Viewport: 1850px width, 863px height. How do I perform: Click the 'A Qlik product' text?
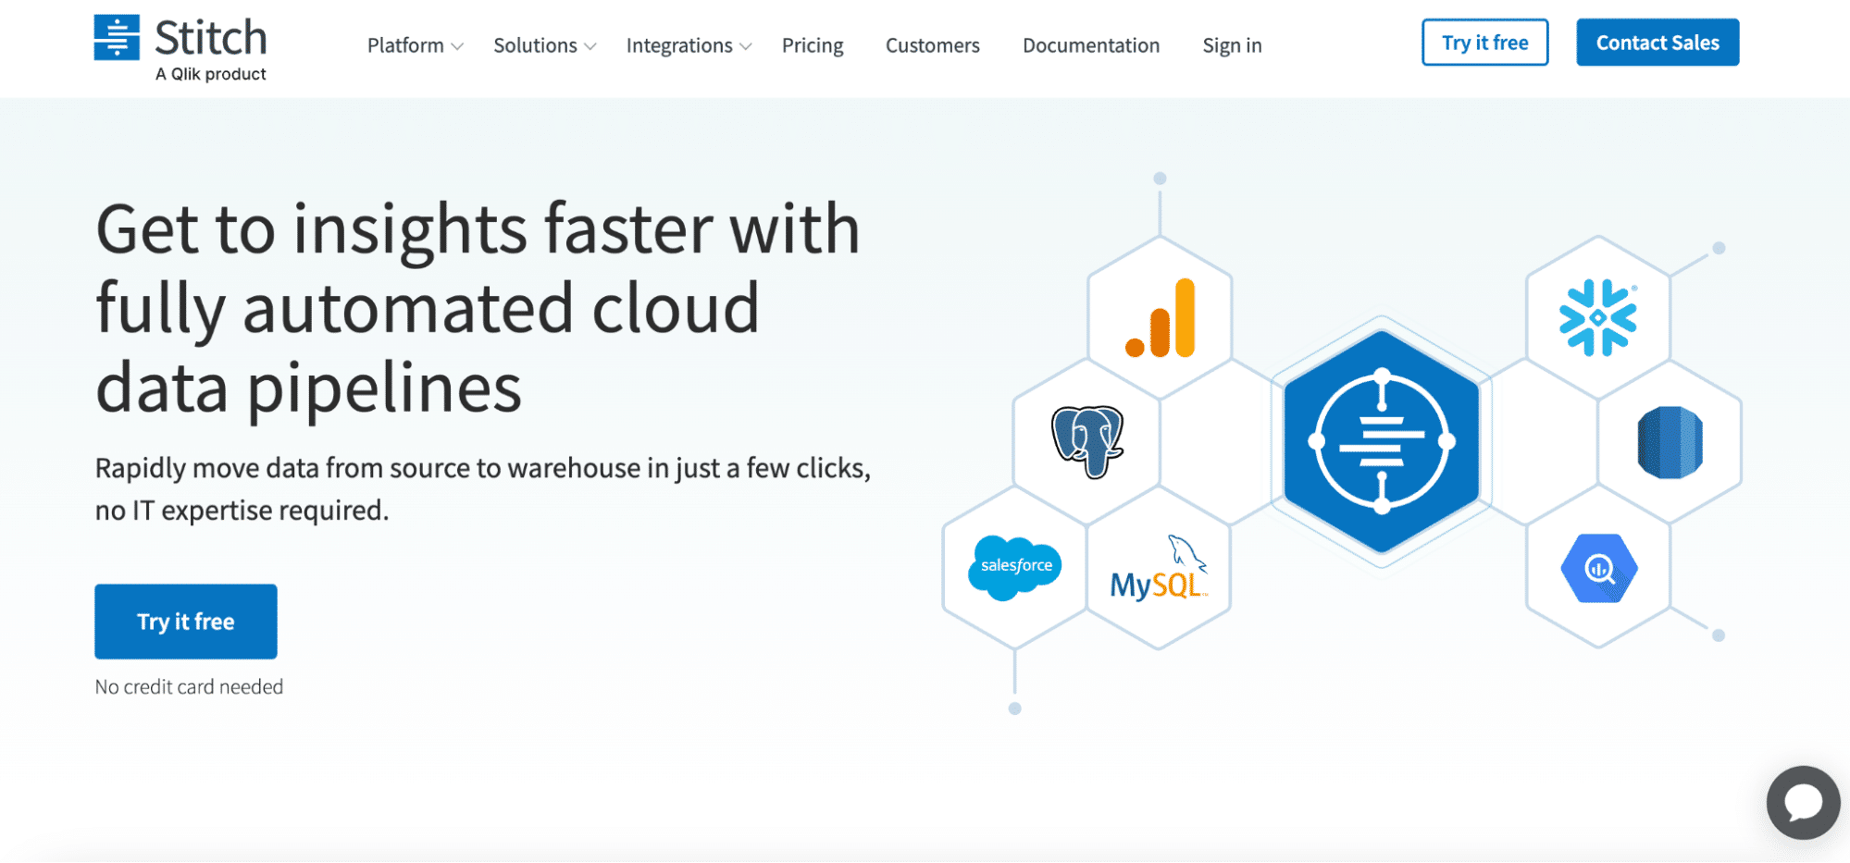coord(210,74)
